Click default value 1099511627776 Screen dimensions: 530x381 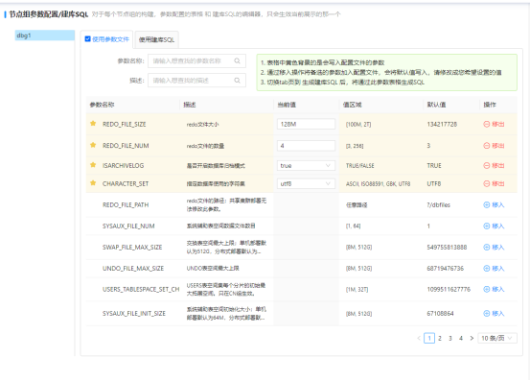pyautogui.click(x=449, y=289)
